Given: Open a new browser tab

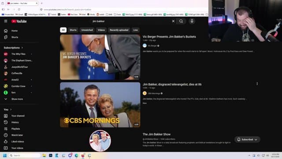Looking at the screenshot, I should click(41, 3).
